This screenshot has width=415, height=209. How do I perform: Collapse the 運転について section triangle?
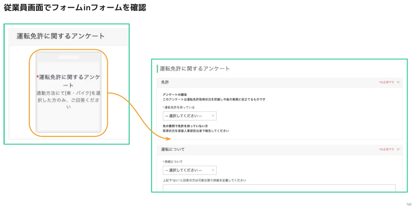(398, 149)
